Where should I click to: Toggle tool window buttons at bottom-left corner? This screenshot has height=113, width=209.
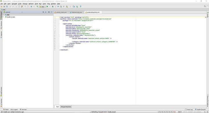(2, 112)
